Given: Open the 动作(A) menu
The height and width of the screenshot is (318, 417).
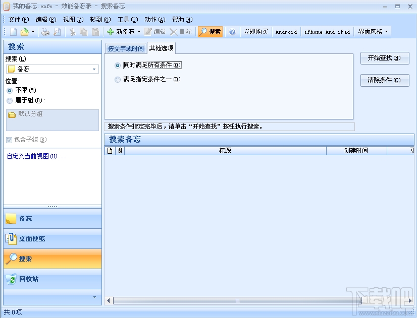Looking at the screenshot, I should (155, 20).
